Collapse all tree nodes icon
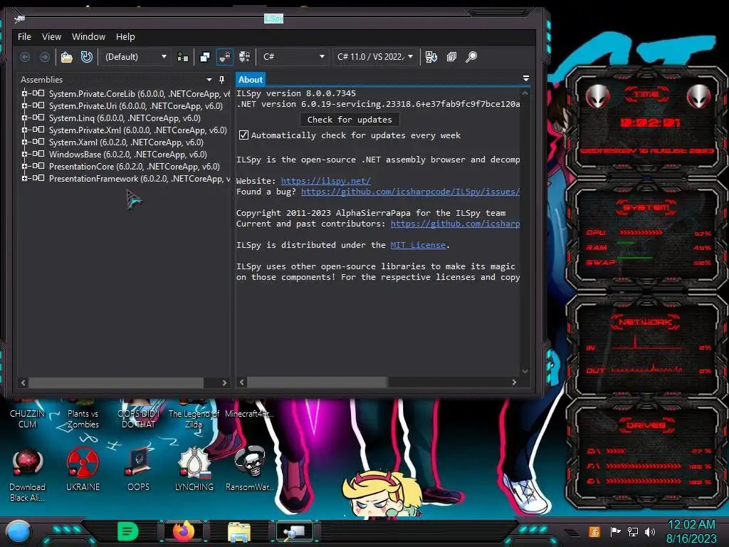729x547 pixels. tap(451, 57)
